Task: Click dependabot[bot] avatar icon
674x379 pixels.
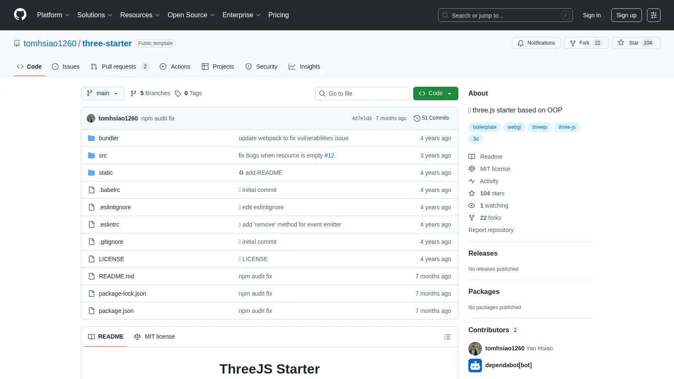Action: [x=475, y=365]
